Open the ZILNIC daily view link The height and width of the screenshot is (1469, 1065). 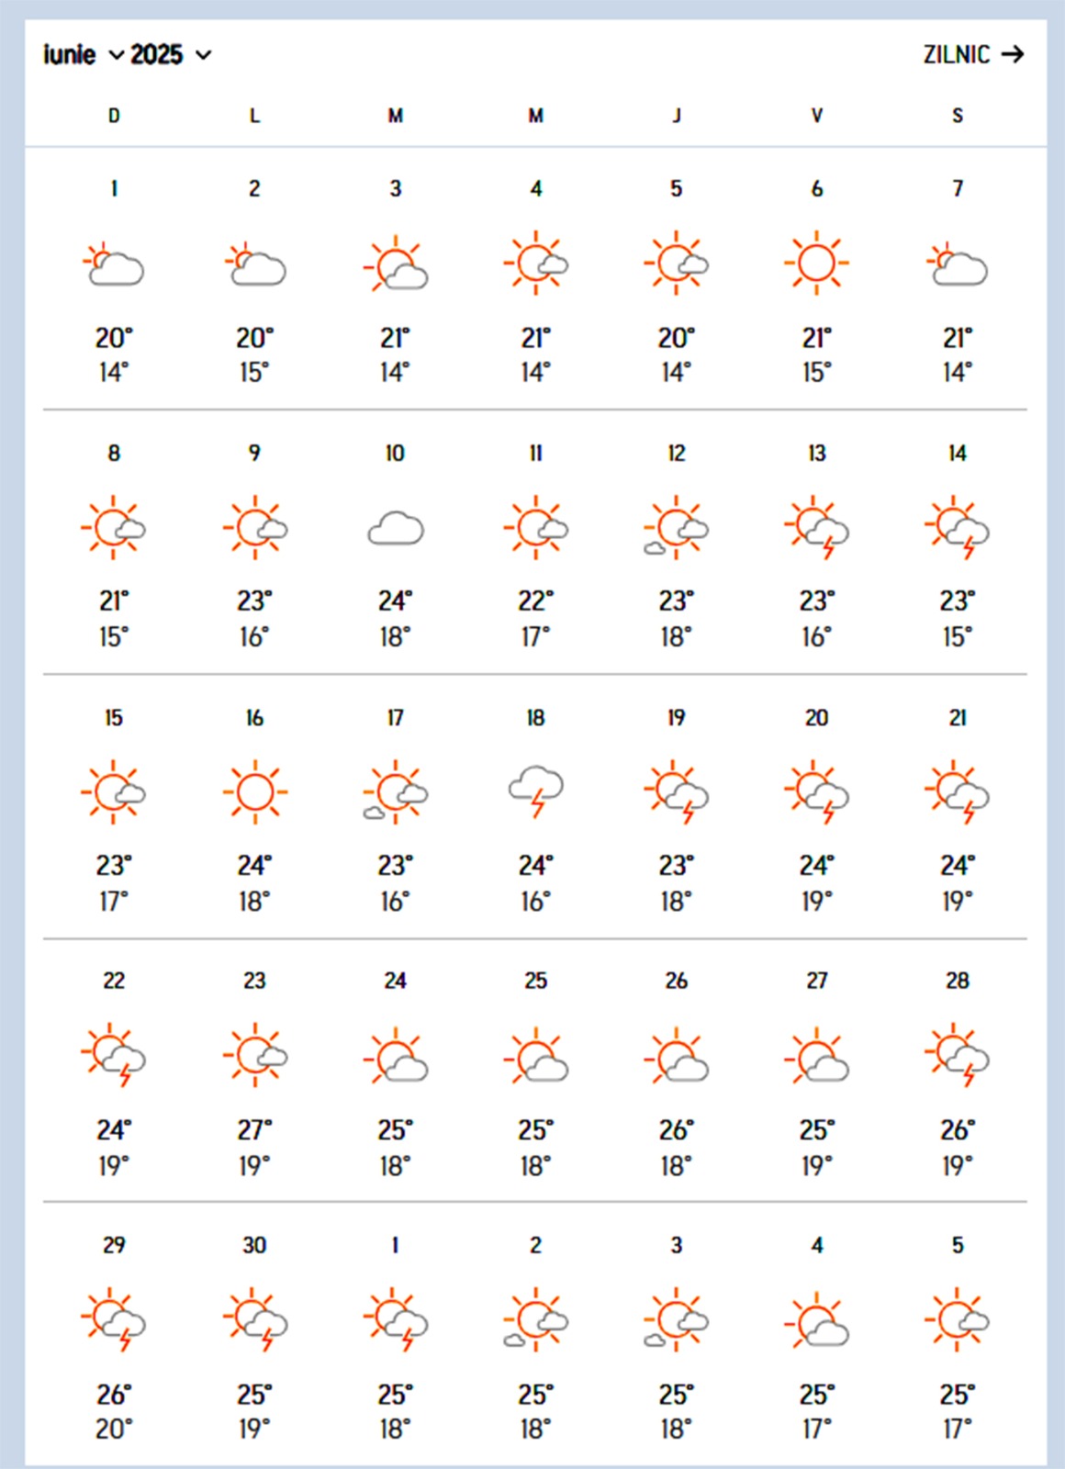(957, 55)
